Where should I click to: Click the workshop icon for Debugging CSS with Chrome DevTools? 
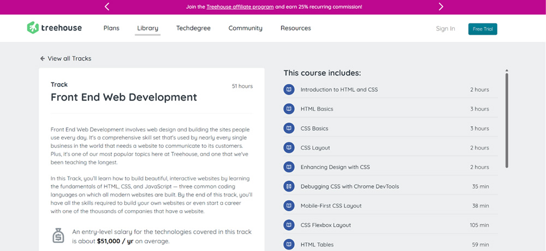click(x=289, y=187)
